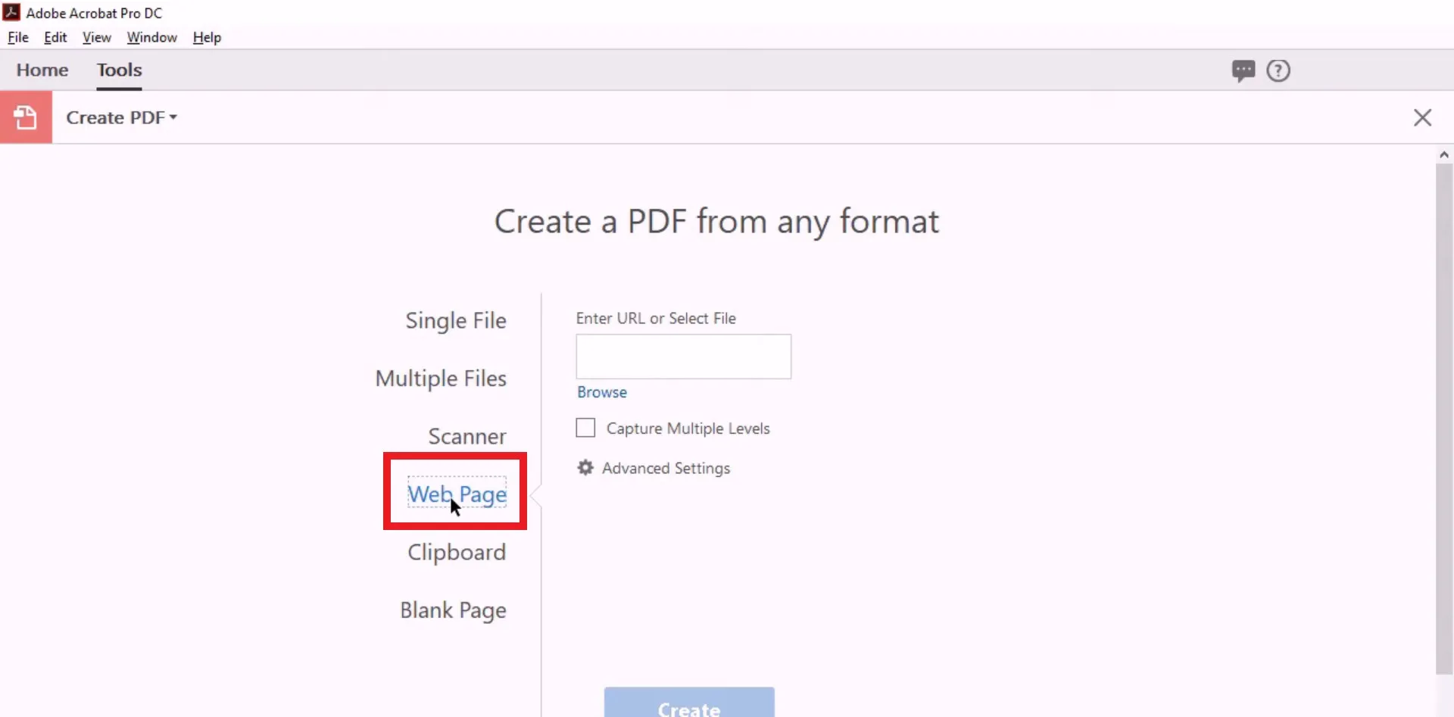Image resolution: width=1454 pixels, height=717 pixels.
Task: Switch to the Tools tab
Action: (119, 70)
